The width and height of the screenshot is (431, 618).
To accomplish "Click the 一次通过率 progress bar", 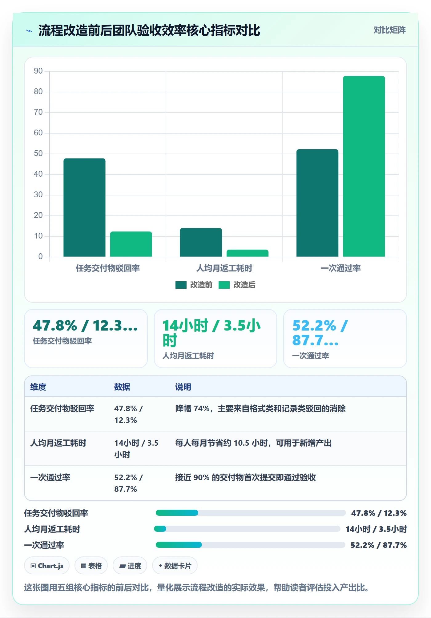I will pos(250,545).
